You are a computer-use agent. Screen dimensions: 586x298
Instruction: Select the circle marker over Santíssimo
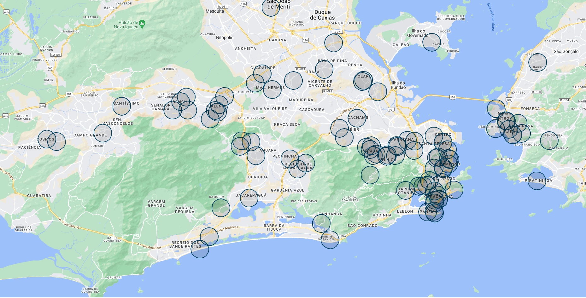tap(122, 106)
